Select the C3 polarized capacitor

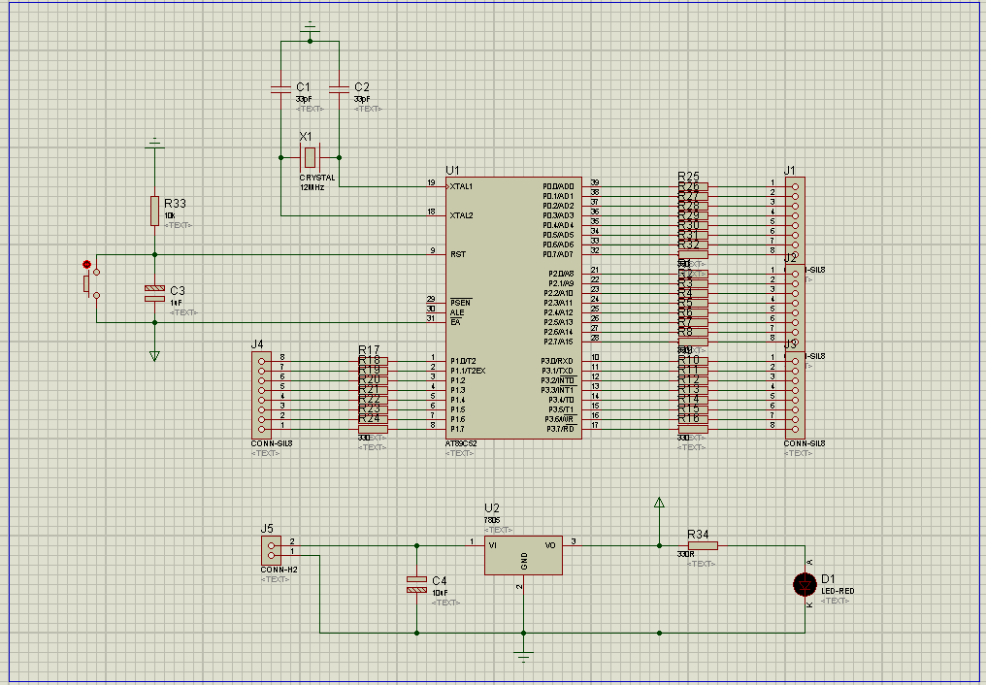pos(154,293)
